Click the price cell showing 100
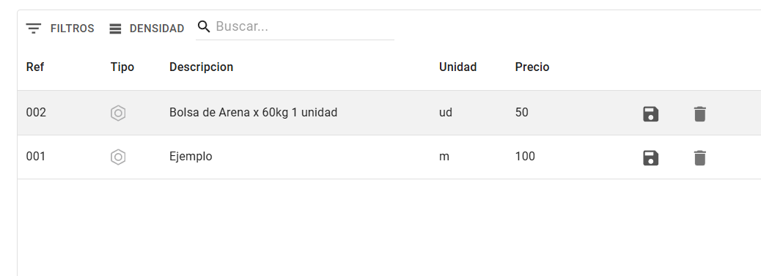761x276 pixels. (x=525, y=157)
